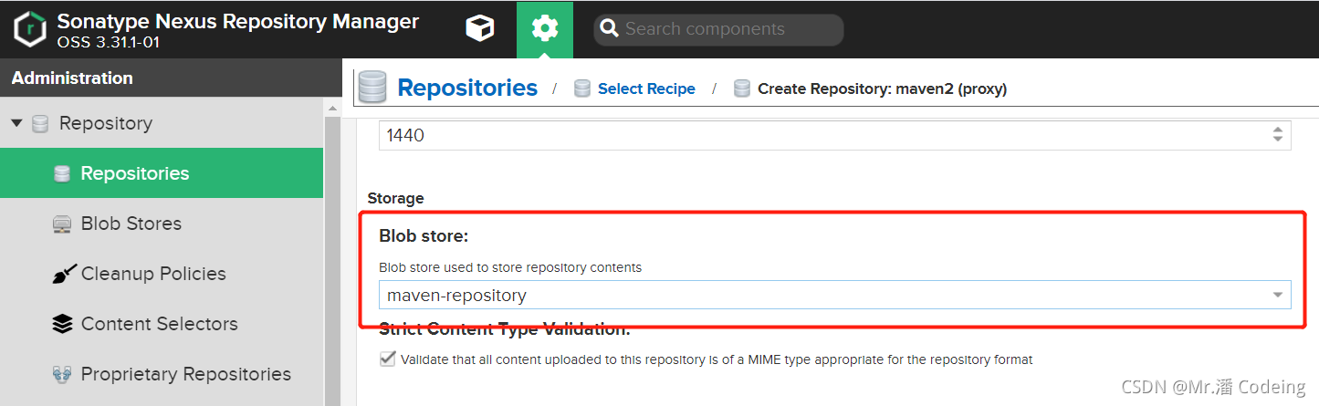Go to Select Recipe breadcrumb link
The height and width of the screenshot is (406, 1319).
pyautogui.click(x=646, y=88)
